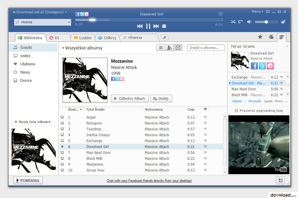The image size is (298, 198).
Task: Switch to artist view
Action: point(169,48)
